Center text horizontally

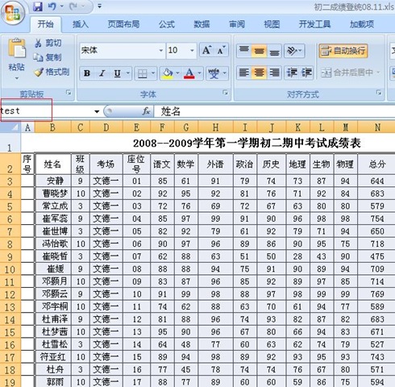[259, 73]
